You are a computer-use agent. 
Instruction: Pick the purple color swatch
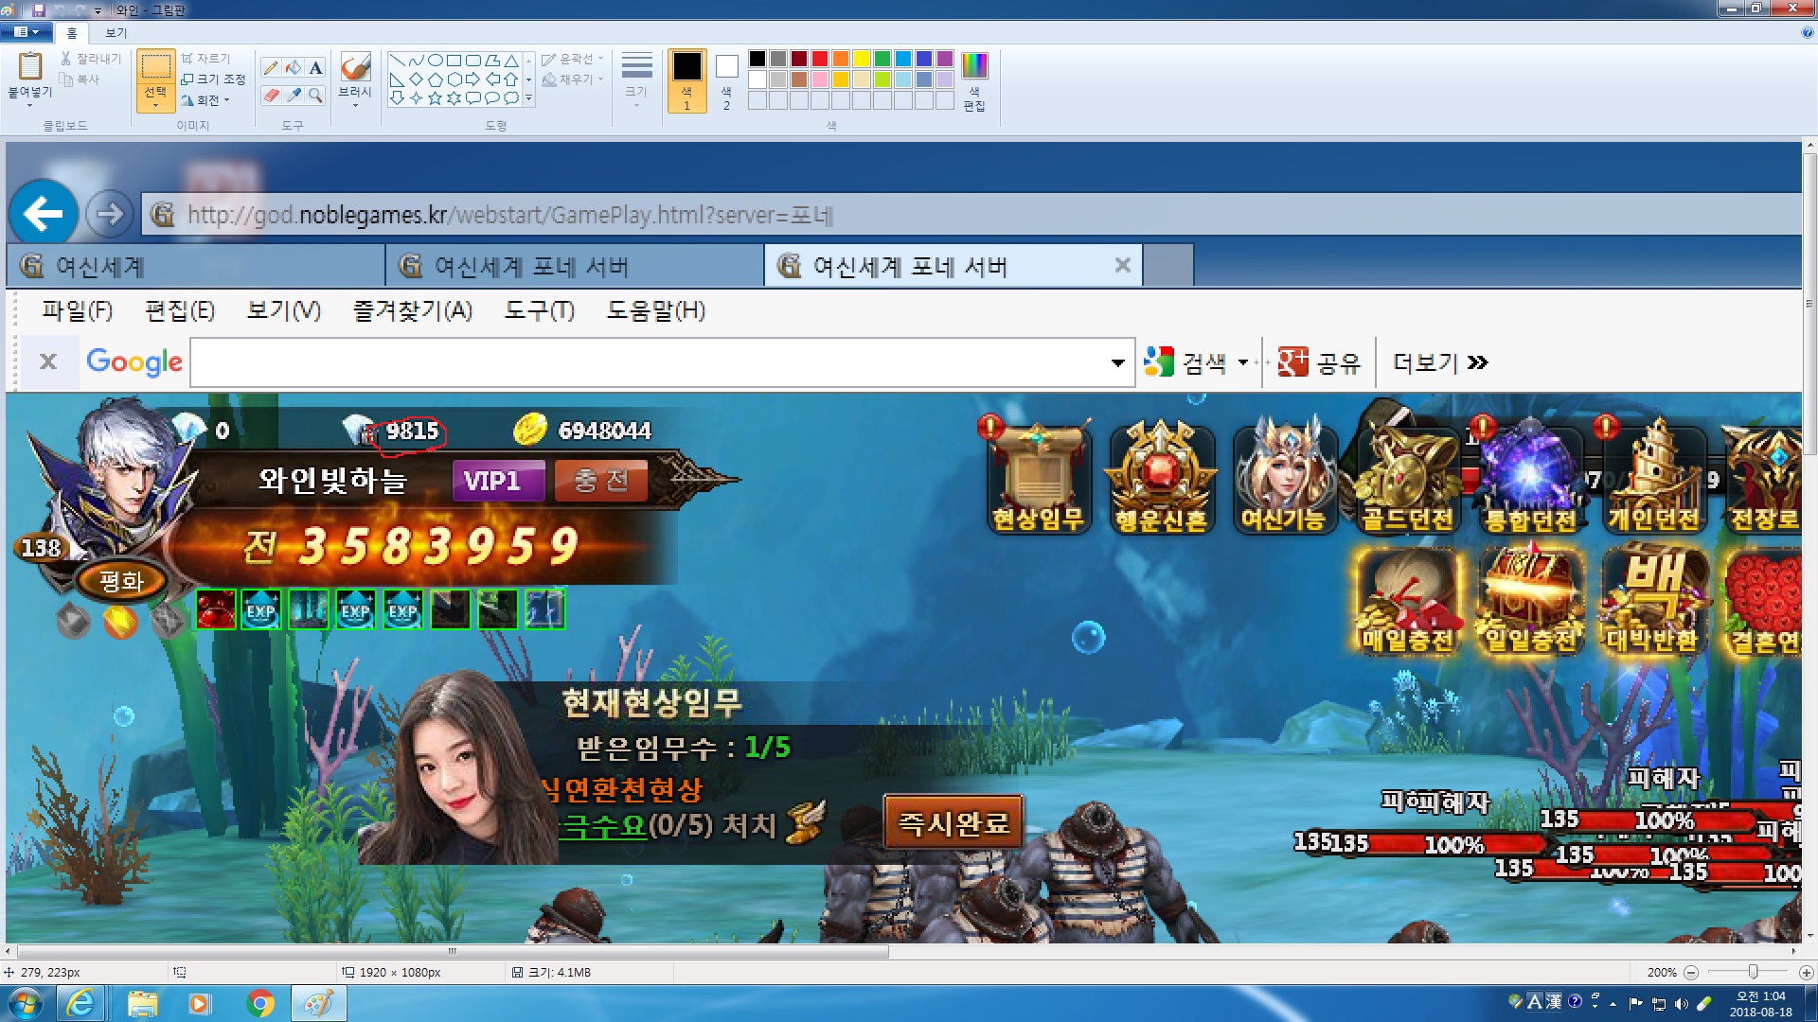point(945,59)
